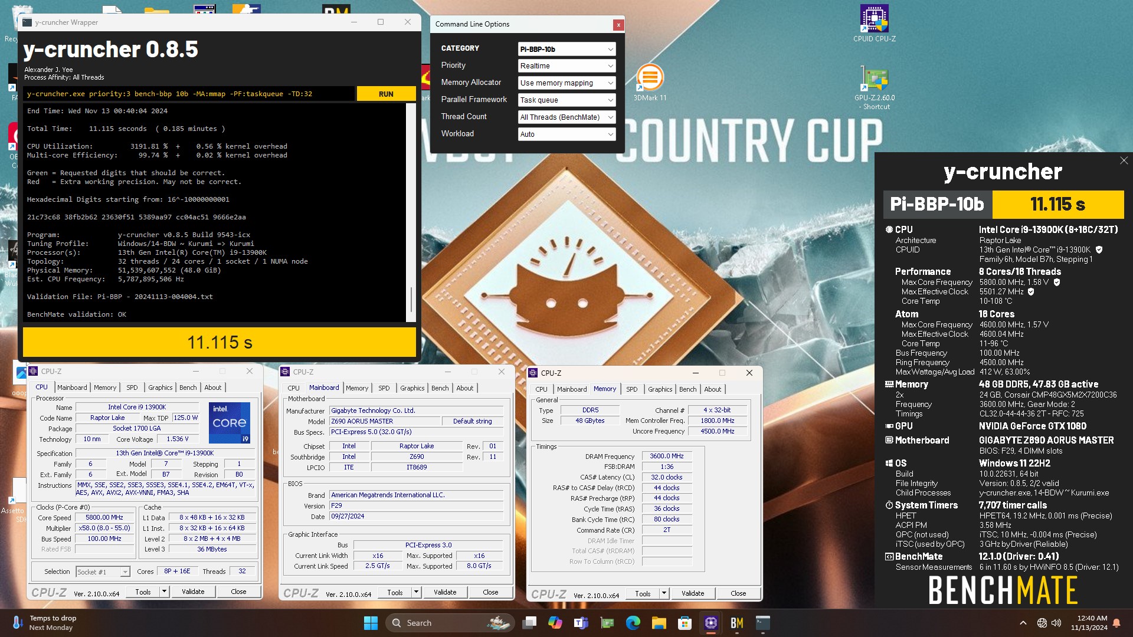Click the Motherboard section icon in BenchMate panel
Viewport: 1133px width, 637px height.
point(889,440)
